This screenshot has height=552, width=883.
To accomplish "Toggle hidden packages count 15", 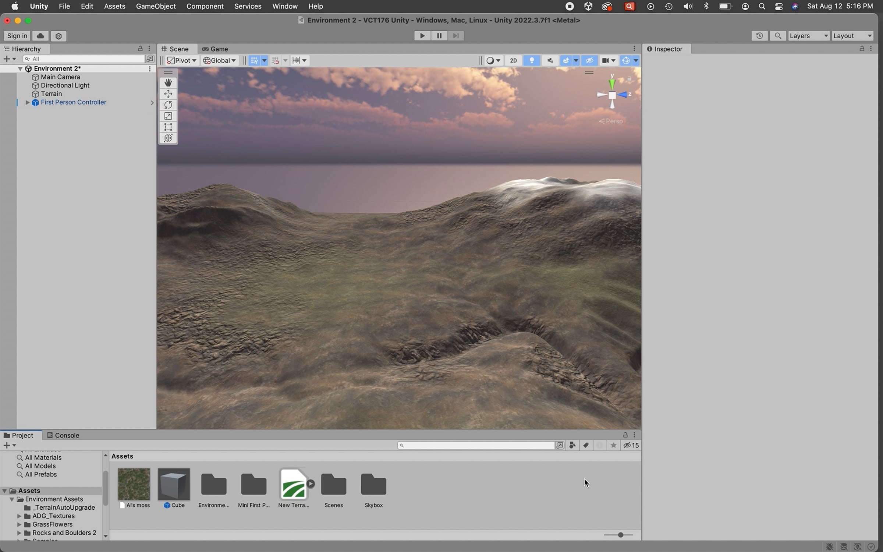I will [x=631, y=445].
